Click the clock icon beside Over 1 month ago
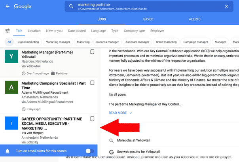Image resolution: width=239 pixels, height=162 pixels. 24,73
